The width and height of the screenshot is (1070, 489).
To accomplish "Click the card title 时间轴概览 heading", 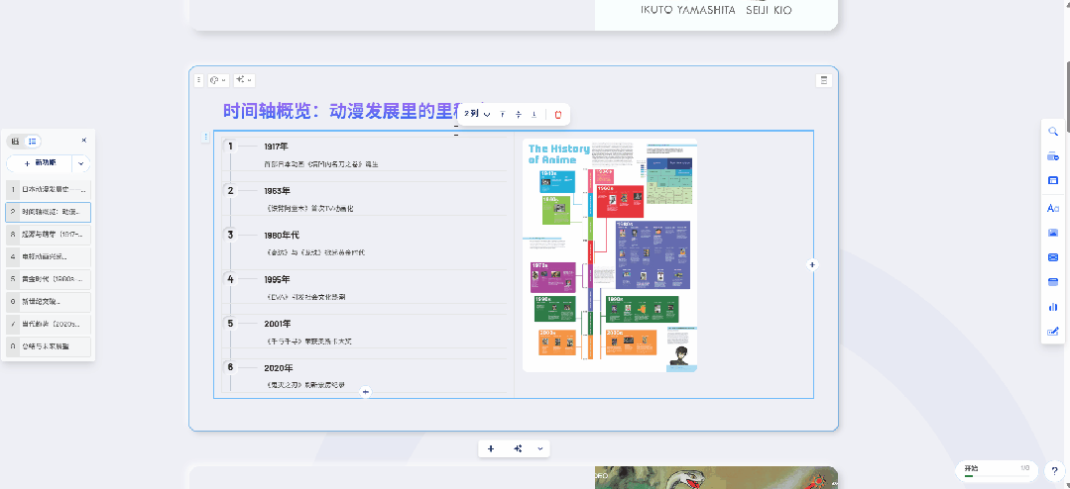I will pos(353,111).
